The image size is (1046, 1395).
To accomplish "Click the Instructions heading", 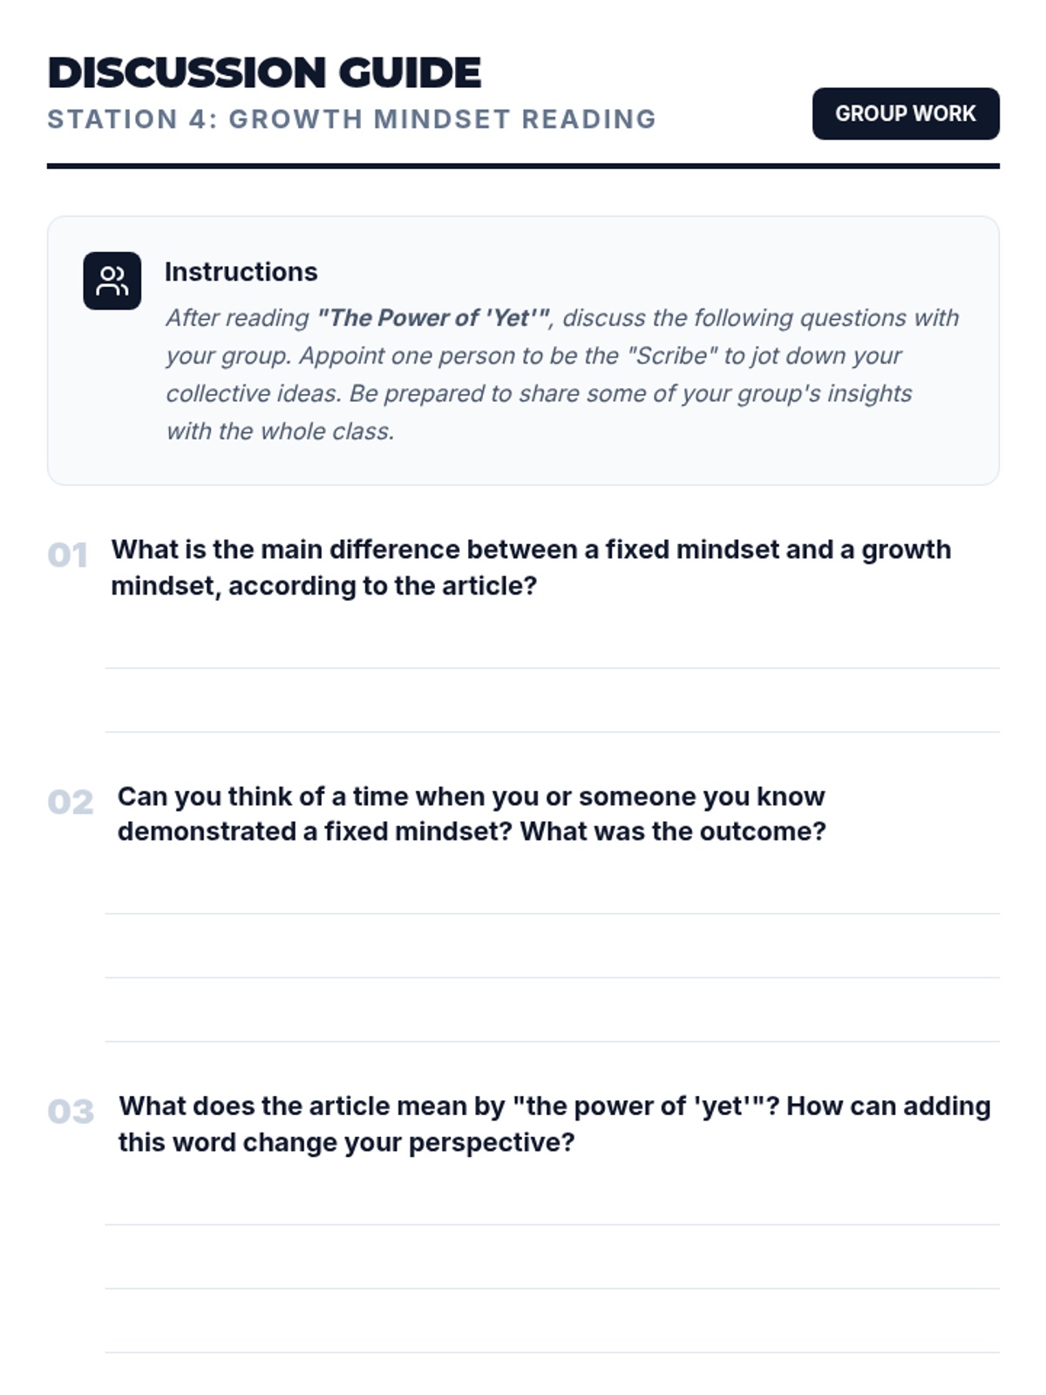I will click(x=241, y=272).
